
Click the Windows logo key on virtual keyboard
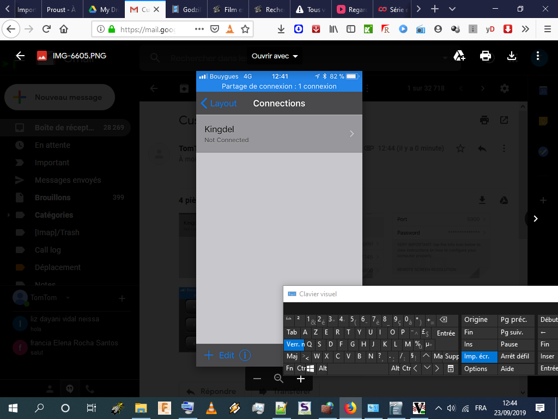pos(310,368)
